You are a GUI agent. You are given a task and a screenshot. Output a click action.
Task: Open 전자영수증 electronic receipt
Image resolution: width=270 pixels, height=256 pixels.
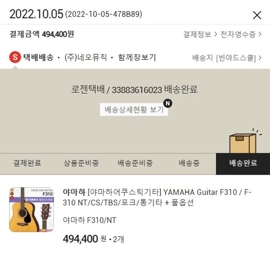coord(238,34)
